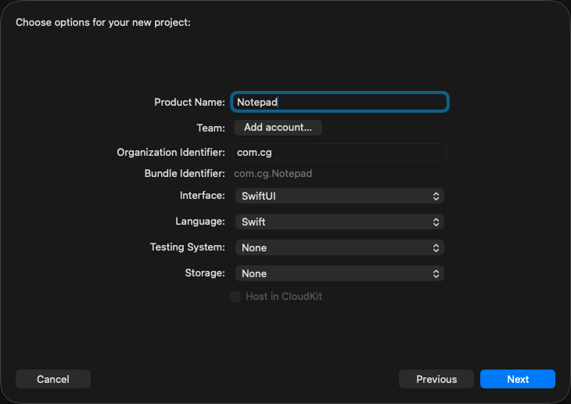
Task: Go back with the Previous button
Action: pyautogui.click(x=436, y=379)
